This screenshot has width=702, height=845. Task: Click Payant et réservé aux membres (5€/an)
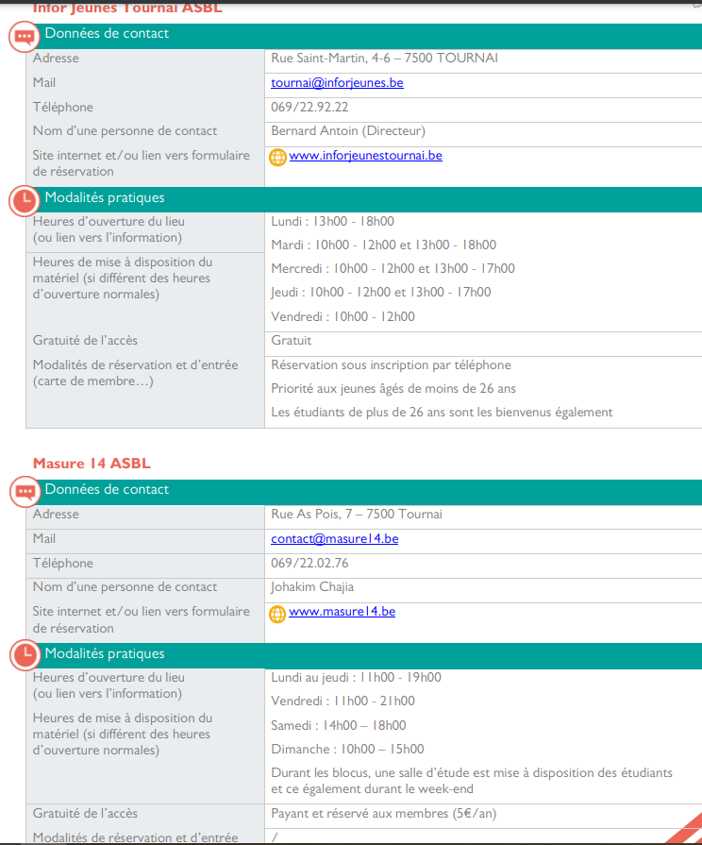(384, 813)
